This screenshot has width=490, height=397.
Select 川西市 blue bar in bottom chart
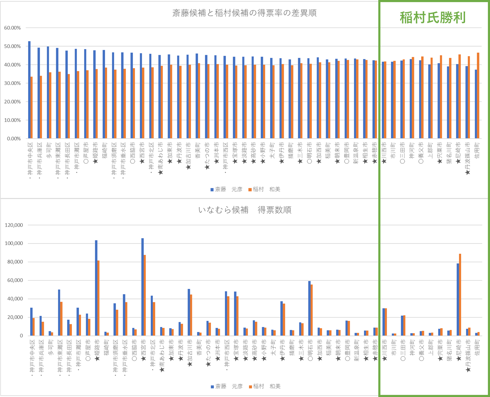pyautogui.click(x=384, y=322)
